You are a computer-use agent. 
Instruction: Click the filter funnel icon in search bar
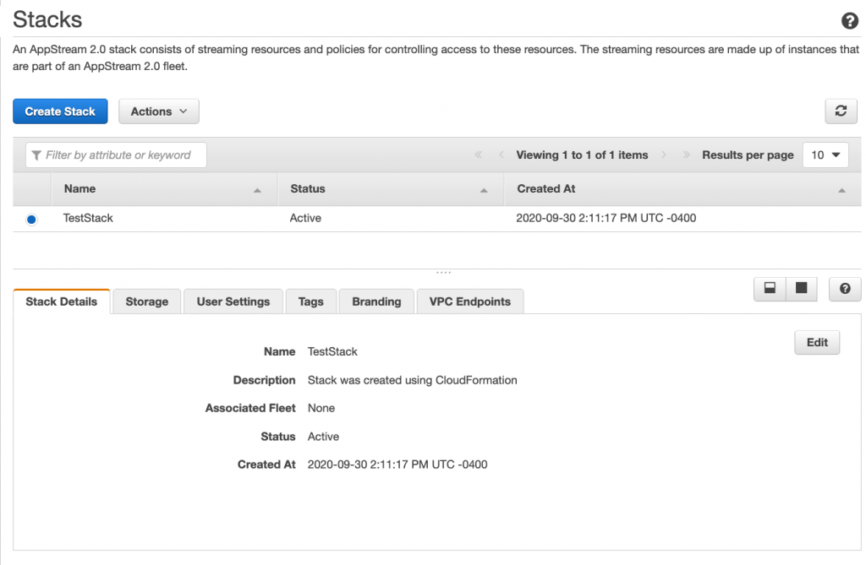pyautogui.click(x=36, y=155)
